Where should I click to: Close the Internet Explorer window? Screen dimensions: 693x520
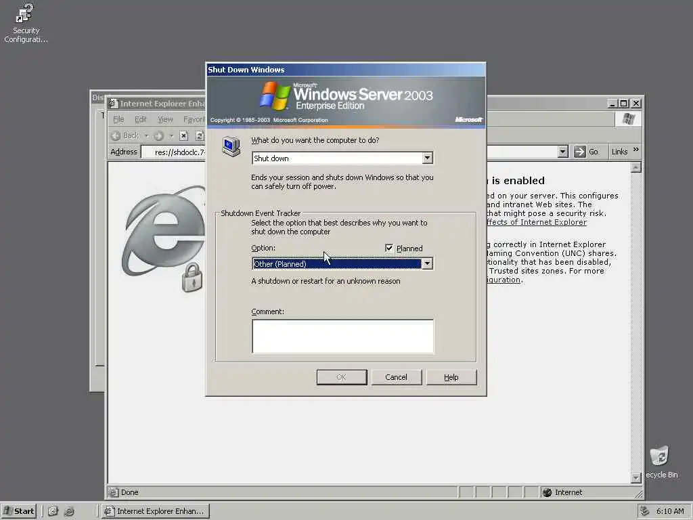[635, 104]
